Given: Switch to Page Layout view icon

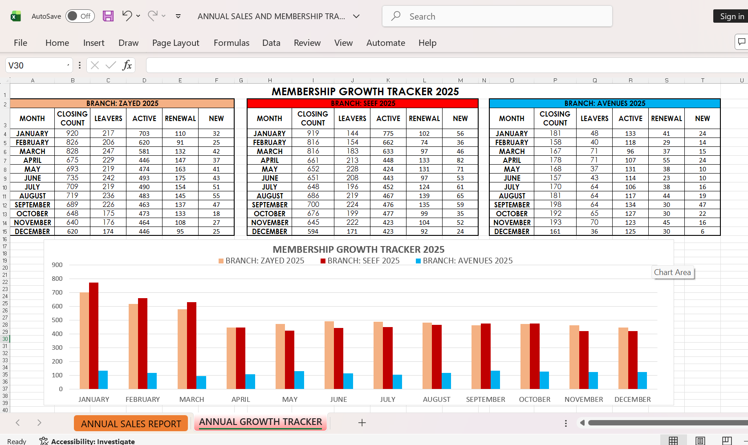Looking at the screenshot, I should 700,441.
